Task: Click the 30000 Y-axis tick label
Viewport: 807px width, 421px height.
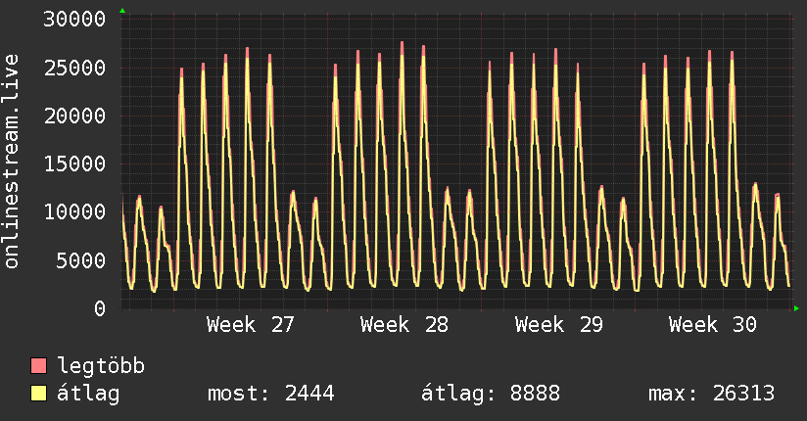Action: (x=74, y=20)
